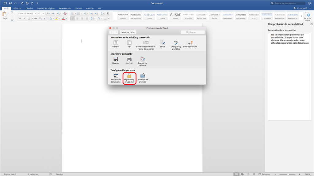Decrease font size with the A-down icon
The width and height of the screenshot is (314, 176).
(53, 13)
